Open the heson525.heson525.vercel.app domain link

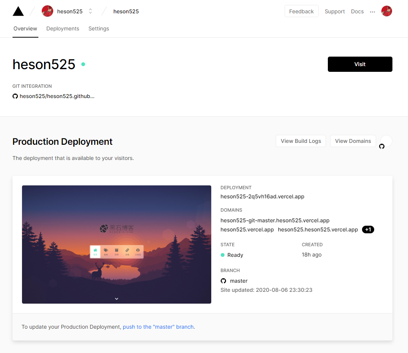click(318, 230)
